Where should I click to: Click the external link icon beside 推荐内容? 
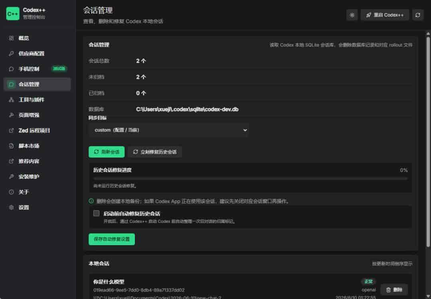coord(11,161)
